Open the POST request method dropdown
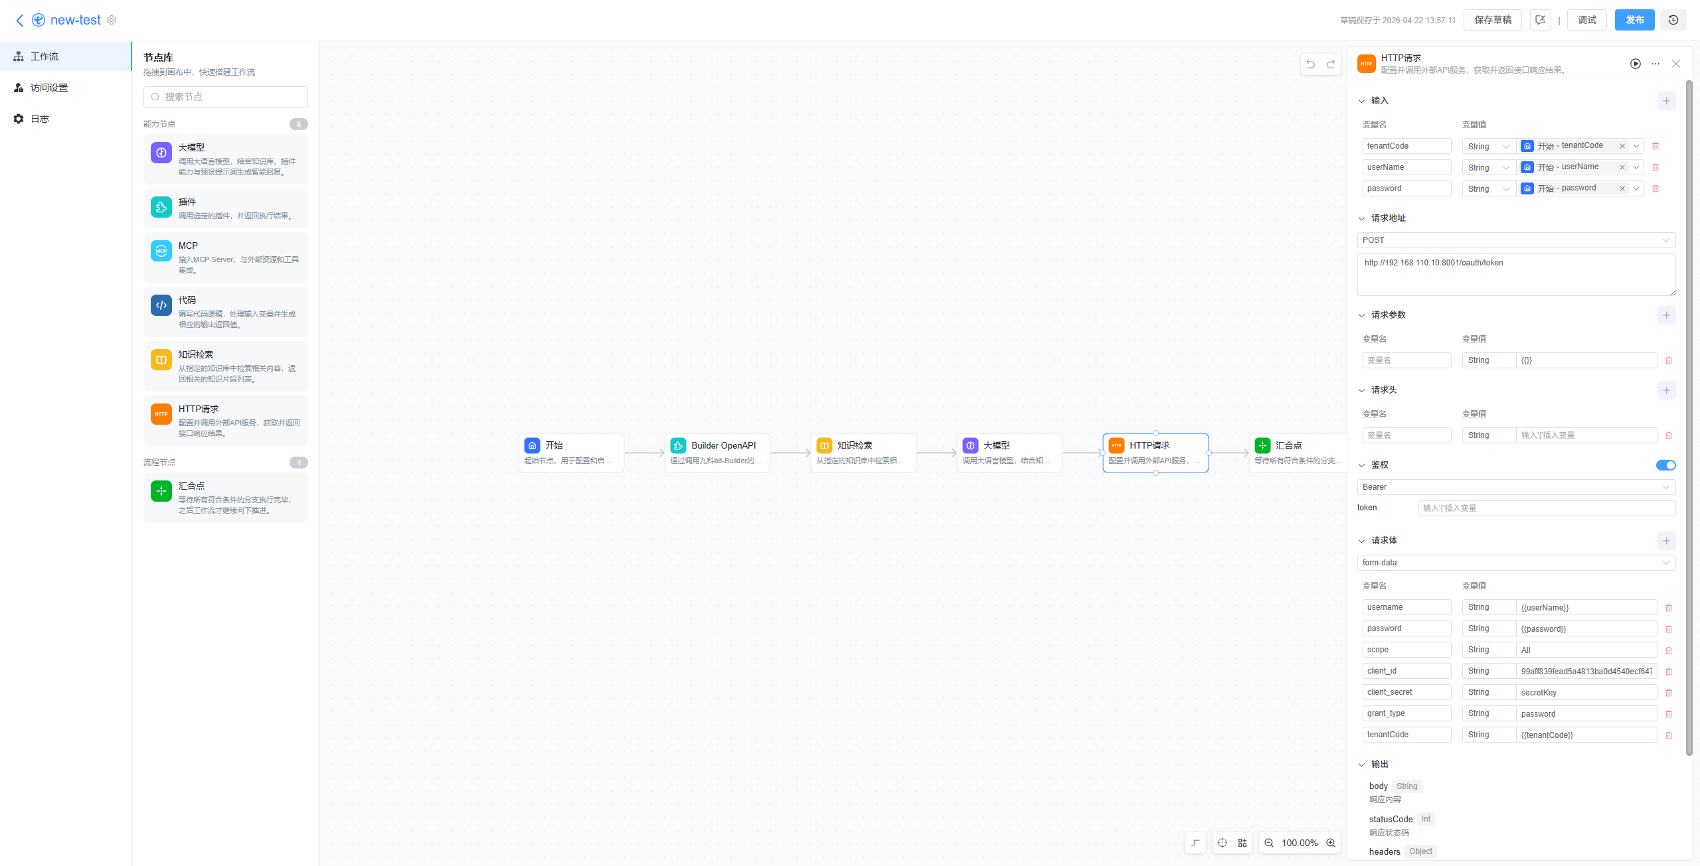 click(1516, 240)
